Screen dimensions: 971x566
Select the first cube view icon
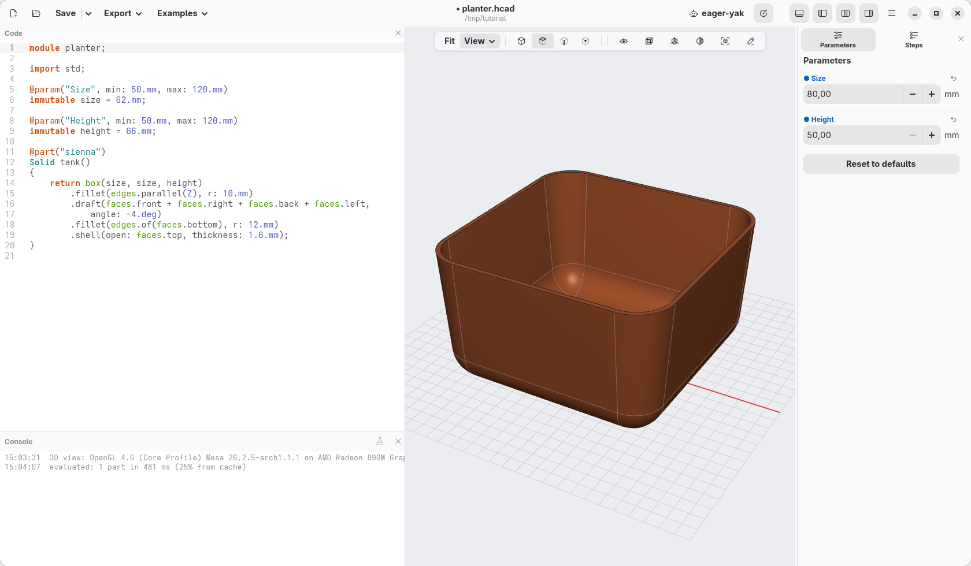(521, 41)
